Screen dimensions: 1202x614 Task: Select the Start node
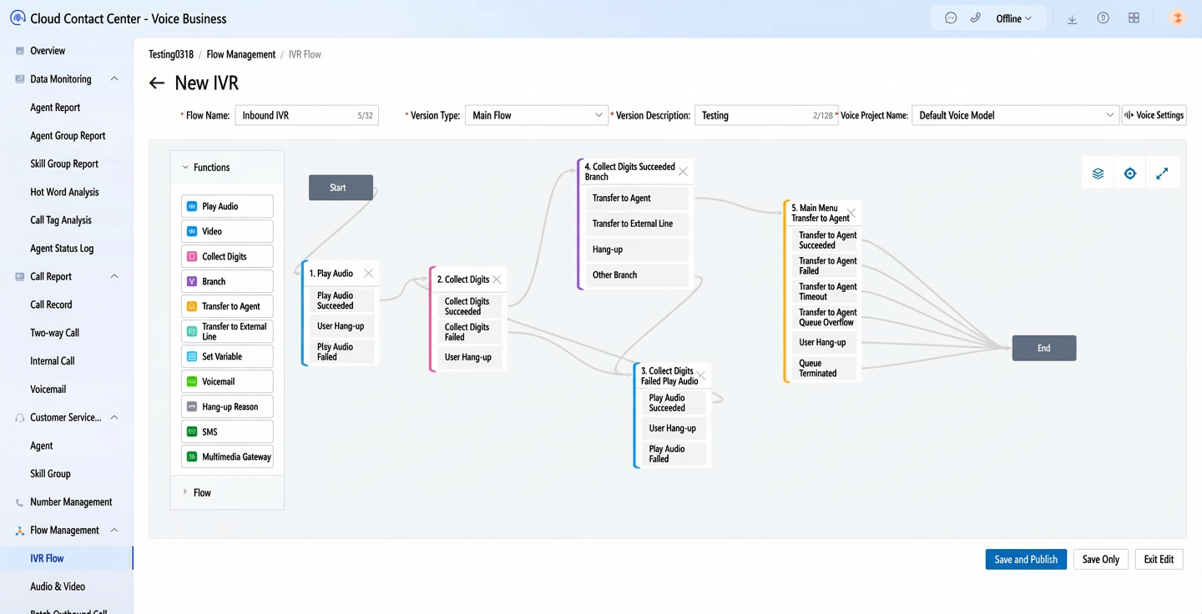341,188
